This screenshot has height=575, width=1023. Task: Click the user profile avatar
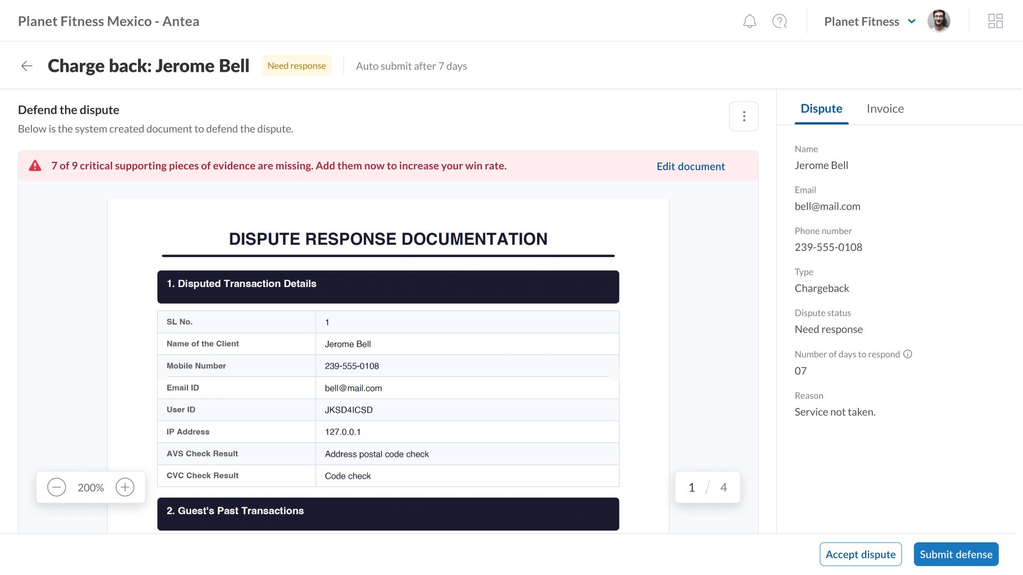coord(939,21)
